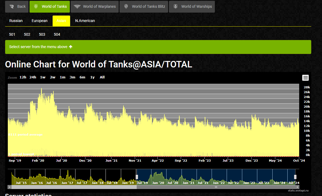Screen dimensions: 322x196
Task: Switch to the Russian region tab
Action: click(x=16, y=21)
